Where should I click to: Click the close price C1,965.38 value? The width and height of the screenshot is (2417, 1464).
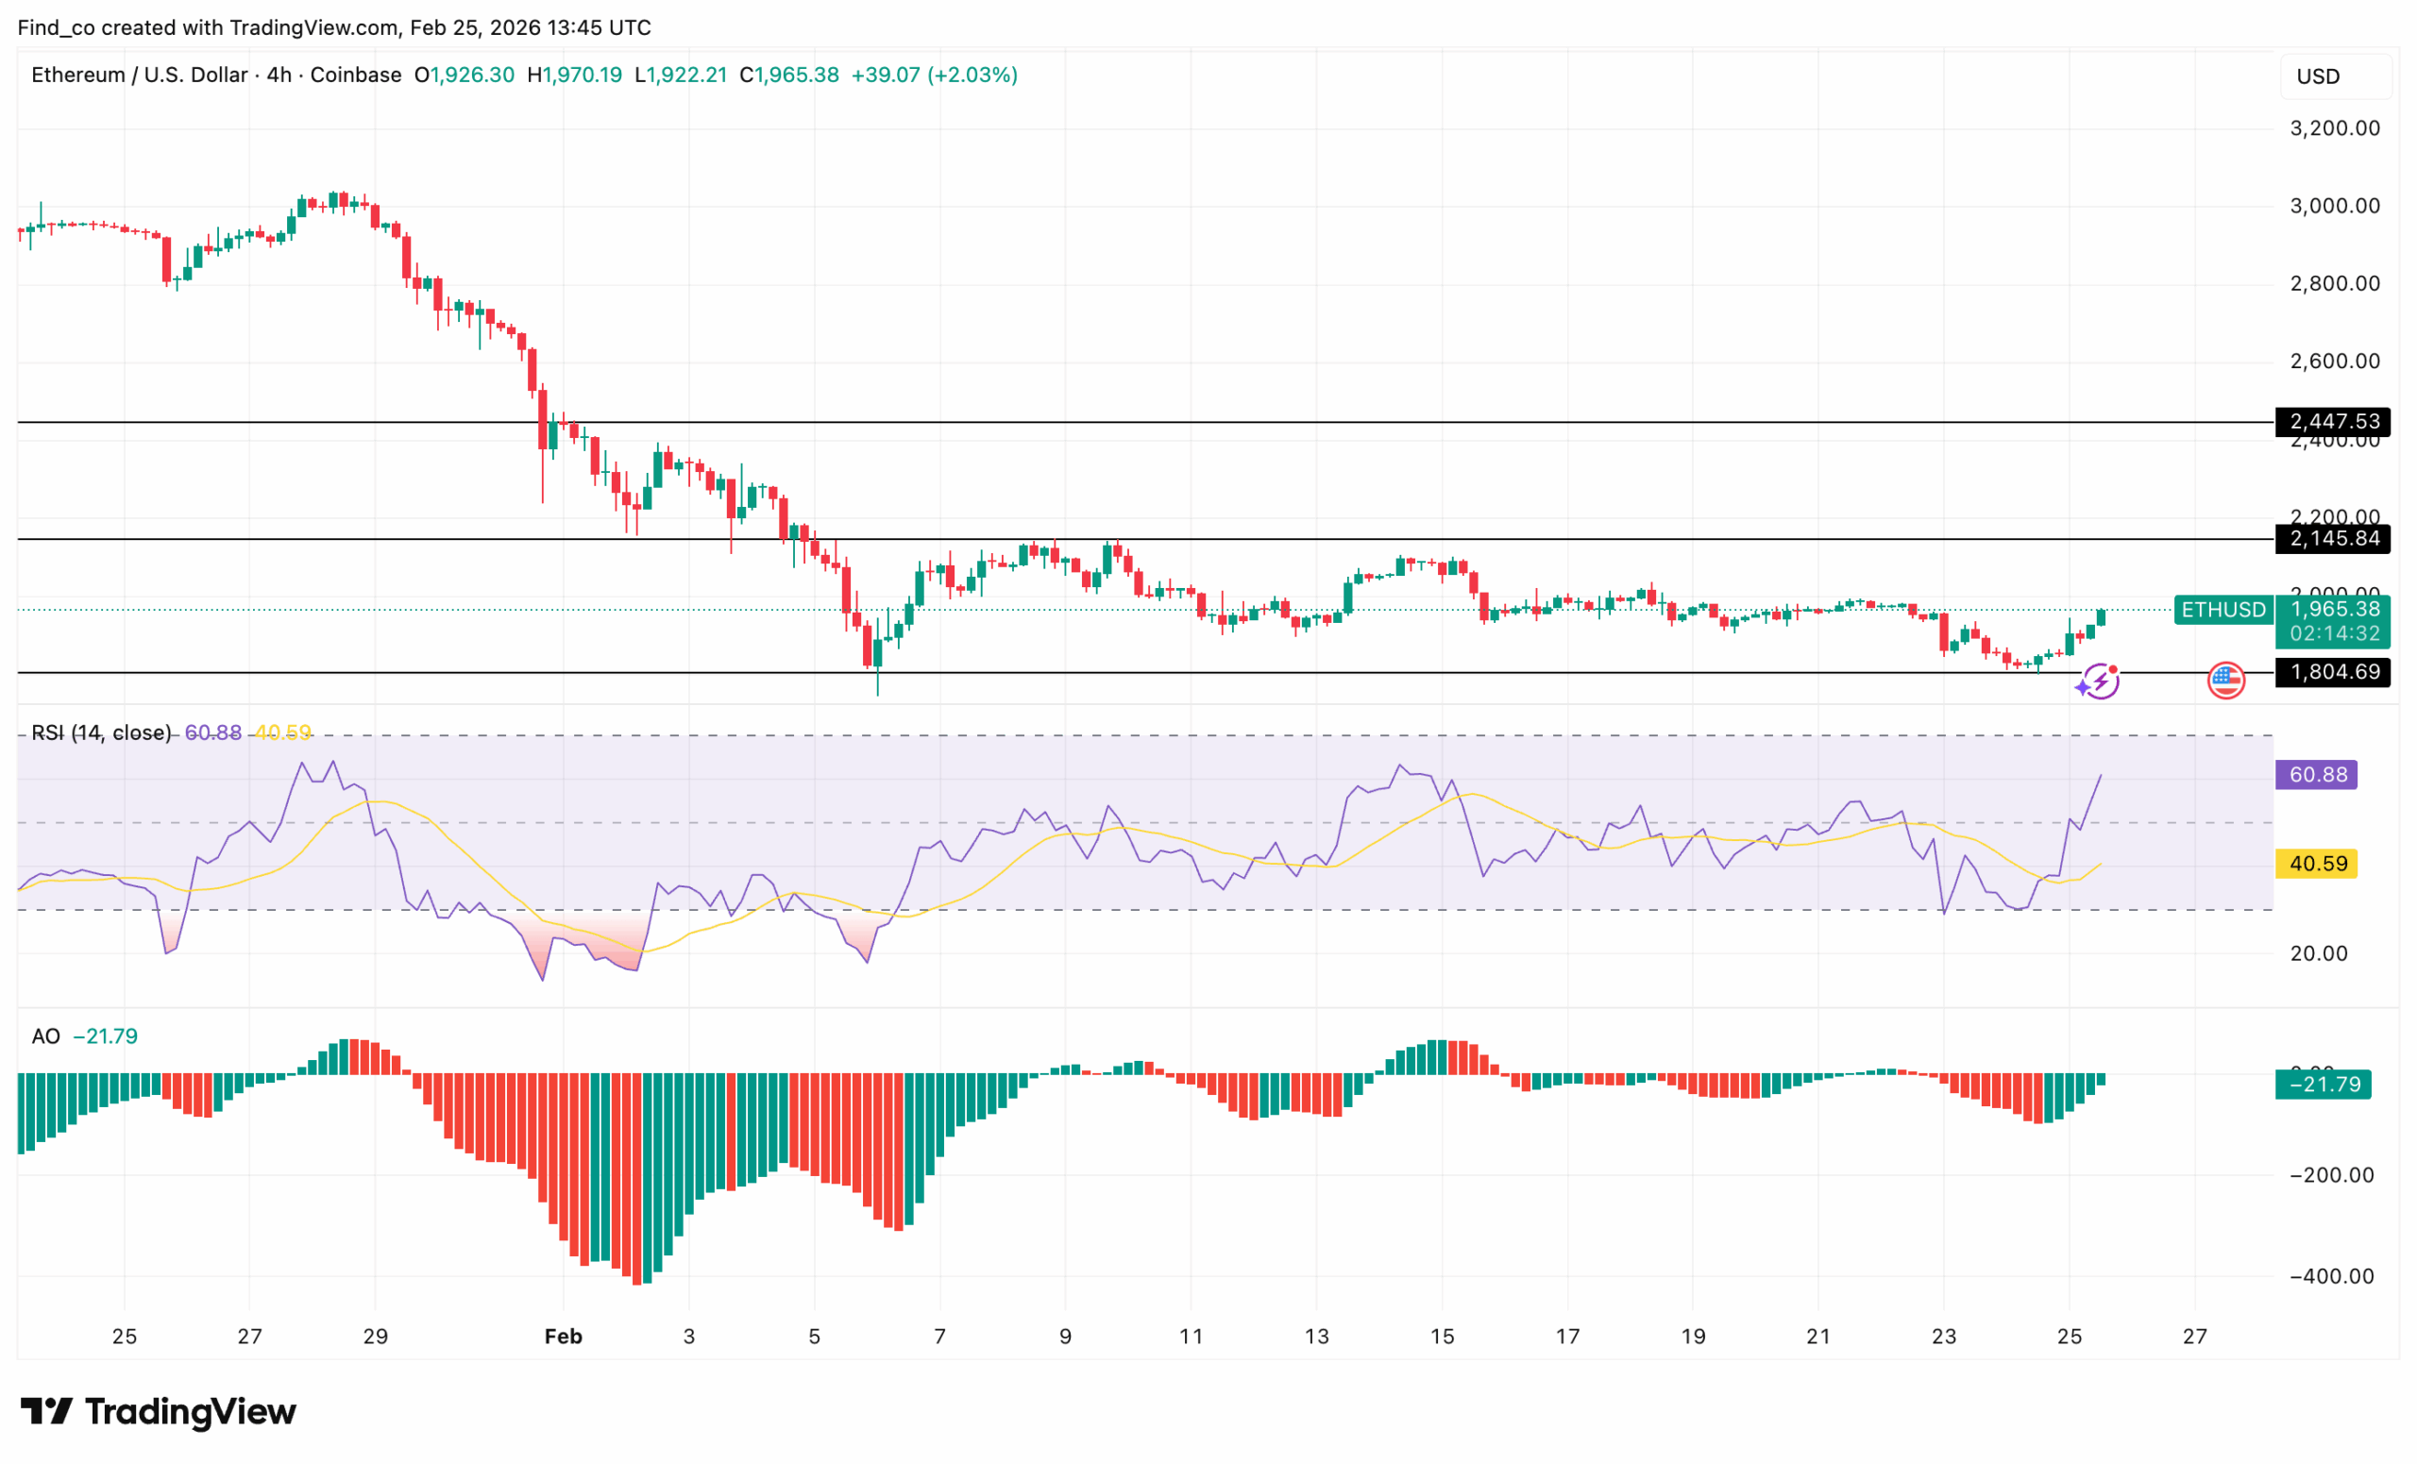[789, 75]
